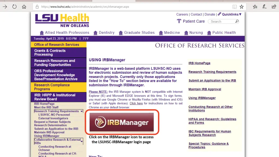
Task: Open Using IRBManager right-side link
Action: (x=202, y=98)
